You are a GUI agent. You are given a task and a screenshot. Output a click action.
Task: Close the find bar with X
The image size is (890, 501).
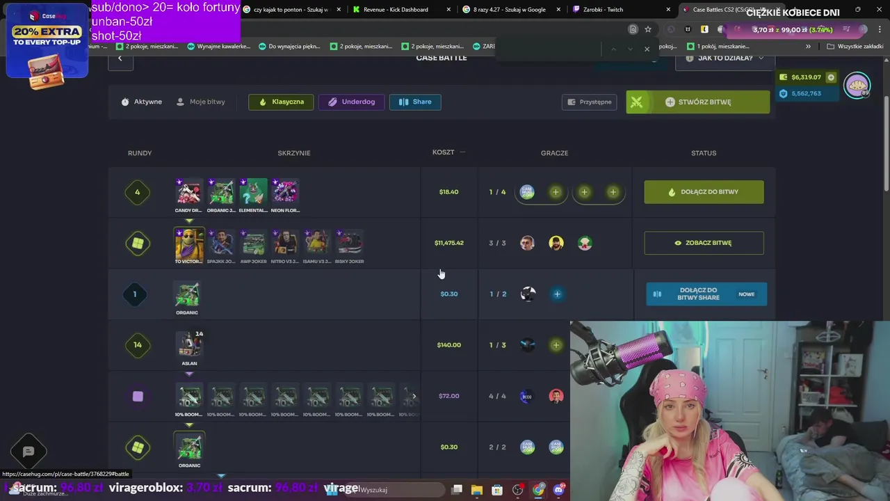[x=647, y=49]
